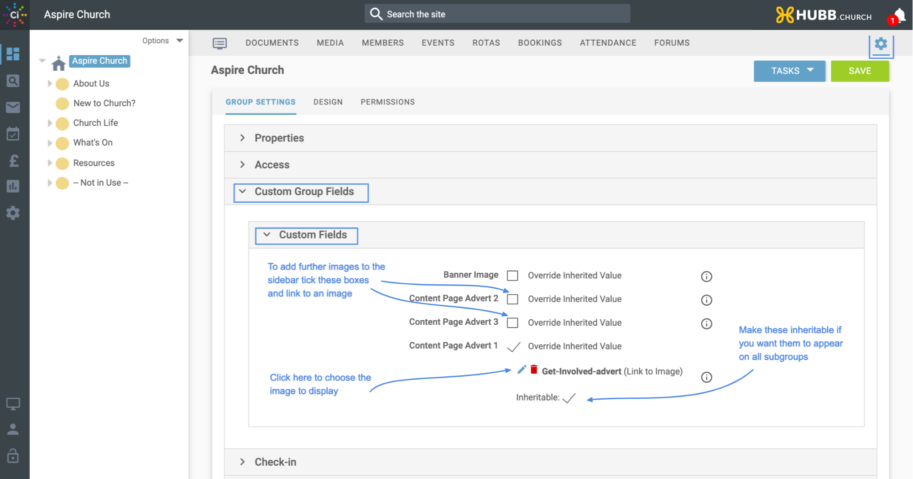Expand the About Us tree node

[50, 83]
